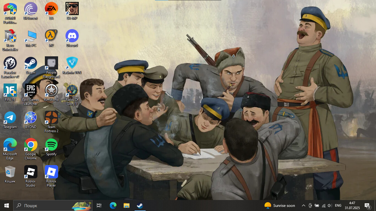This screenshot has height=211, width=376.
Task: Select the This PC desktop icon
Action: coord(31,38)
